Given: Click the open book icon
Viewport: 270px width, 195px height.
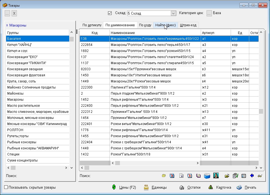Looking at the screenshot, I should click(x=198, y=176).
